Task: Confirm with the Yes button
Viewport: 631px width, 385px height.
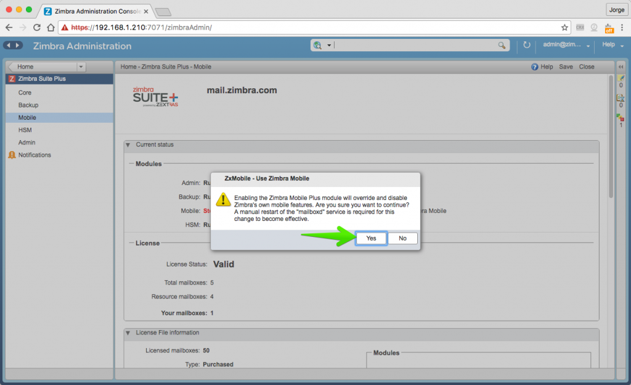Action: 371,238
